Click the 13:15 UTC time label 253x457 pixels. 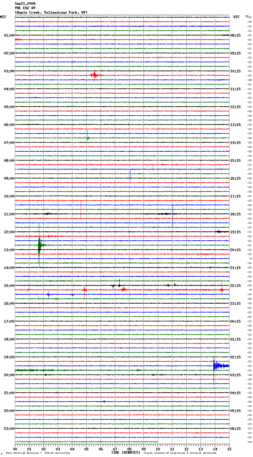235,125
